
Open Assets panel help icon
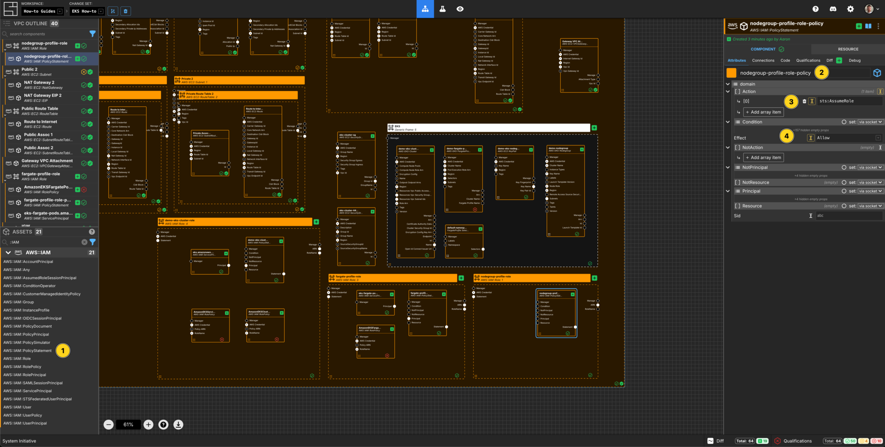click(x=92, y=232)
